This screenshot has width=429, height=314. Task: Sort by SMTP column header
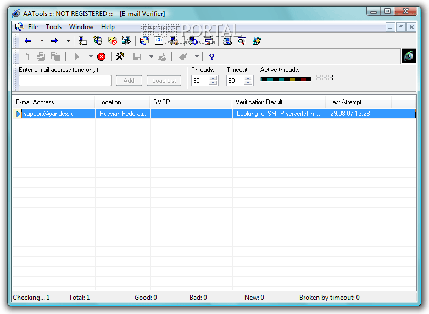click(x=191, y=102)
